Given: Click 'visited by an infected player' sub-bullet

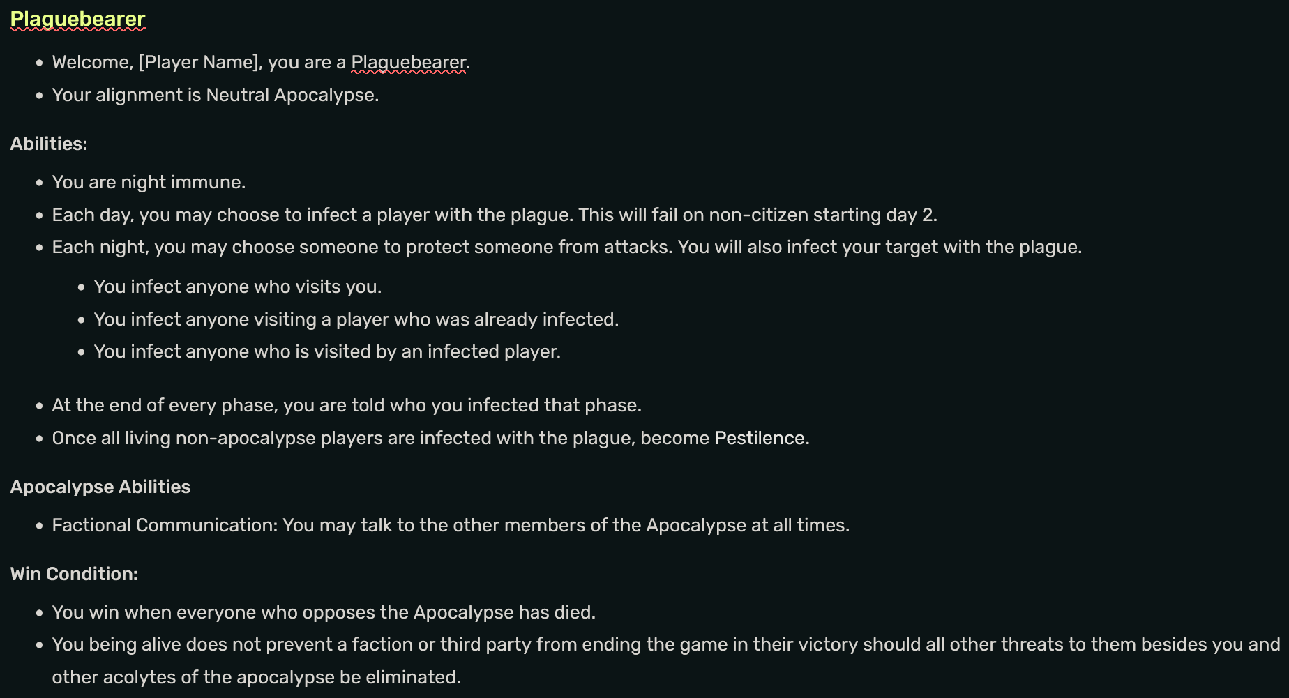Looking at the screenshot, I should [x=326, y=351].
